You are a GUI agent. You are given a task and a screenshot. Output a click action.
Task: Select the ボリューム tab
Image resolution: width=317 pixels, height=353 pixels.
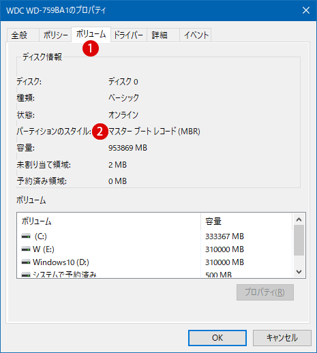coord(91,34)
